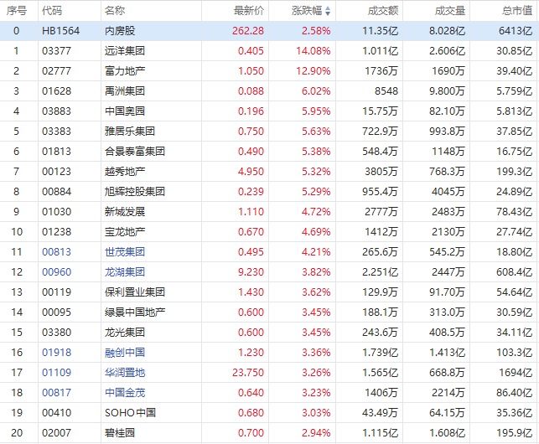Click price 262.28 in index row

click(x=248, y=31)
